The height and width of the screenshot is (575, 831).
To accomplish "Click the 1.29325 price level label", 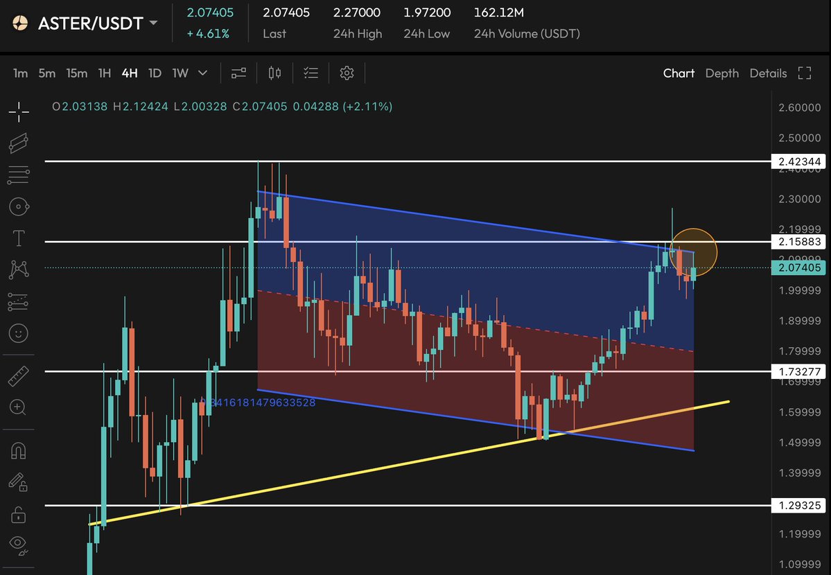I will 798,505.
